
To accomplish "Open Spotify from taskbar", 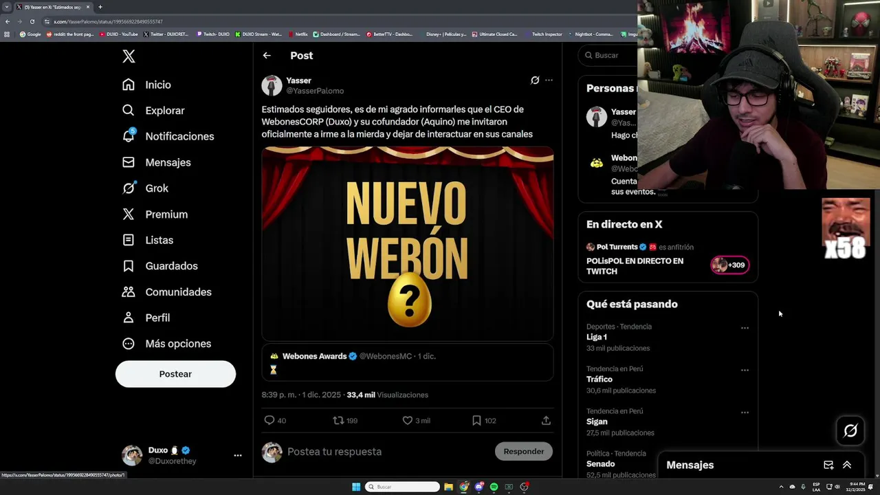I will [x=494, y=487].
